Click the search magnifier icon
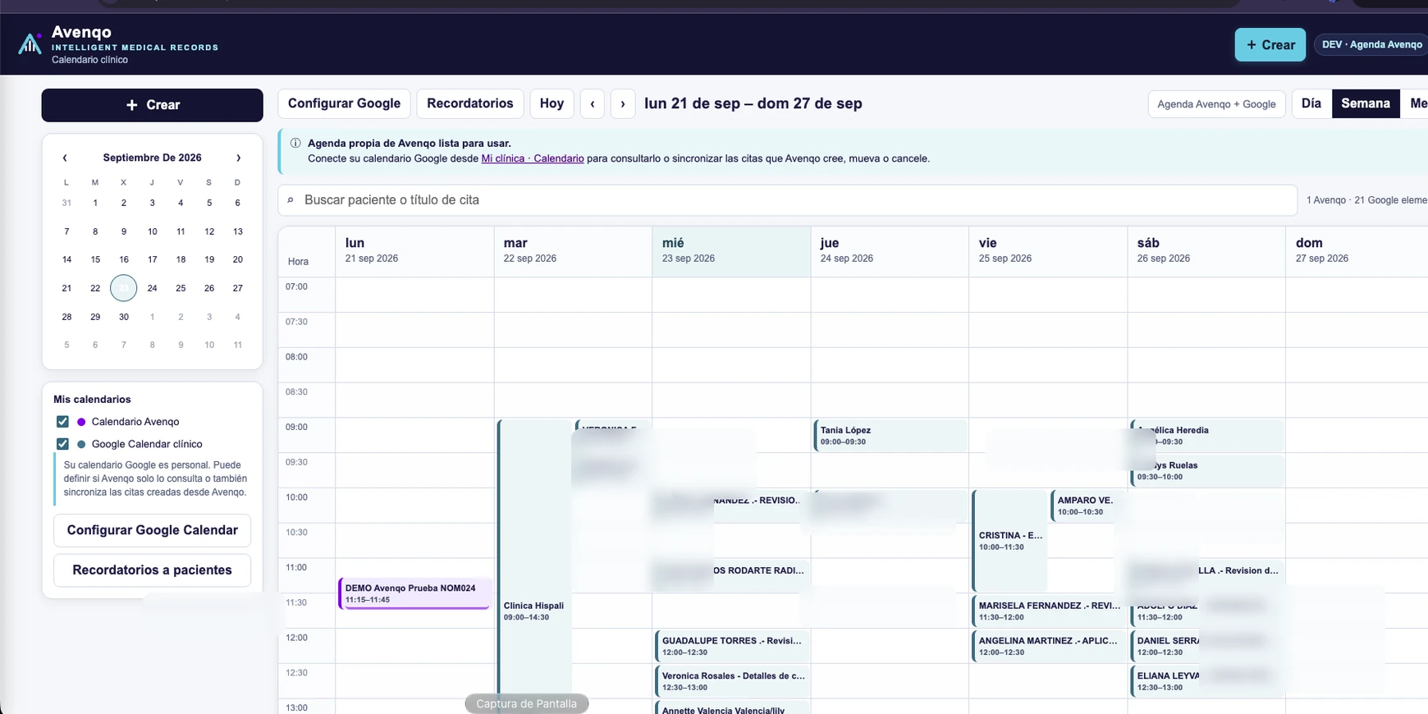Screen dimensions: 1428x714 (x=291, y=200)
